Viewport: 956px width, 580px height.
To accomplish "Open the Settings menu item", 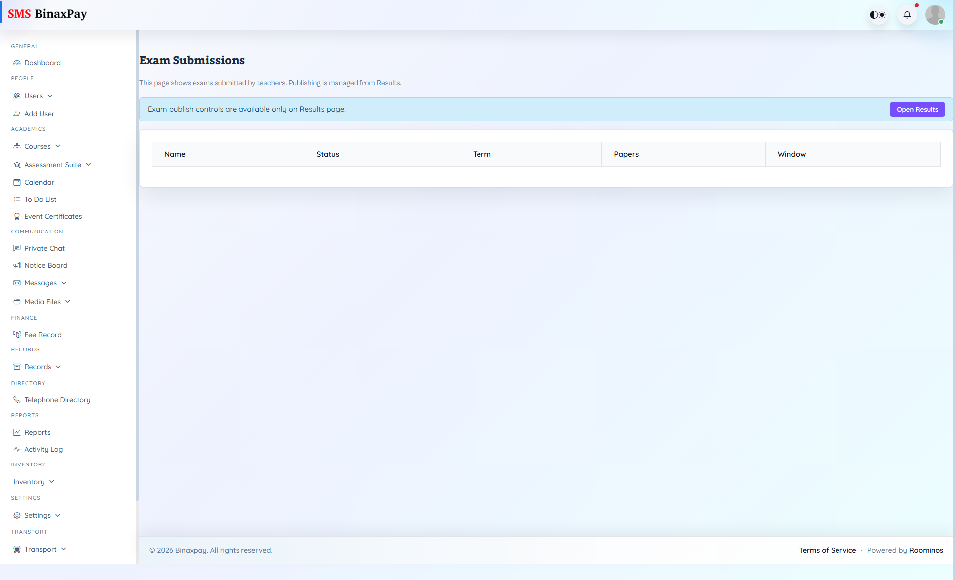I will click(x=37, y=515).
